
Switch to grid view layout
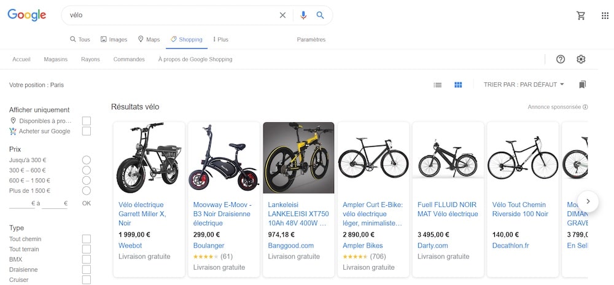[458, 85]
